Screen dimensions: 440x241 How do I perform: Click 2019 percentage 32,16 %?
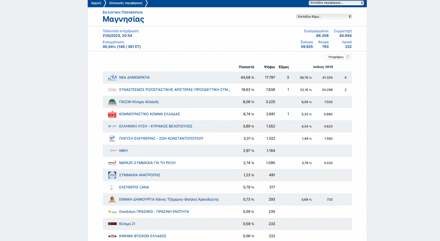pyautogui.click(x=306, y=90)
